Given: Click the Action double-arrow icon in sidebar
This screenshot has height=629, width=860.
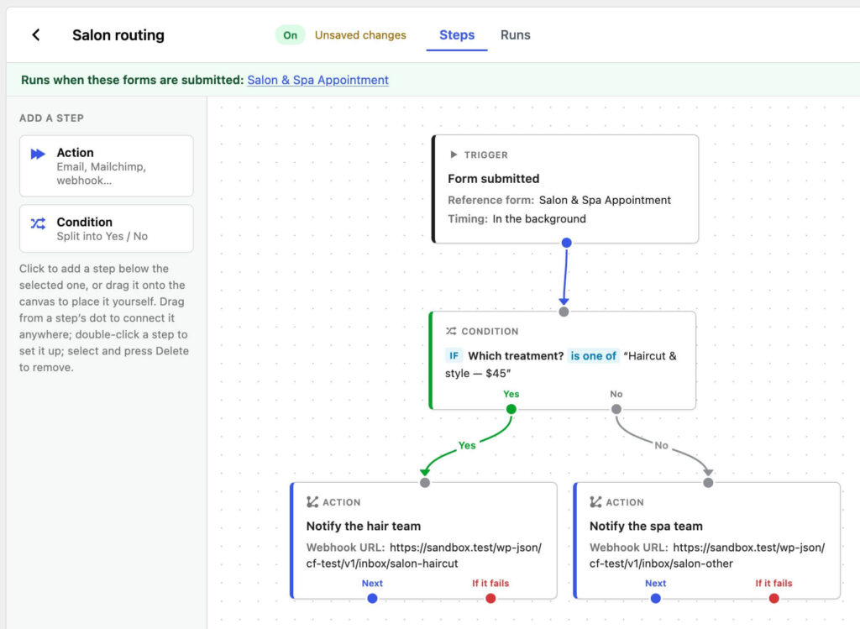Looking at the screenshot, I should coord(38,154).
